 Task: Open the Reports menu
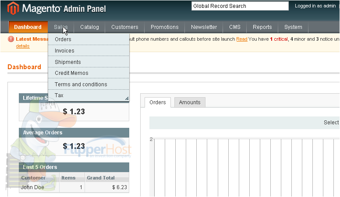[x=262, y=27]
